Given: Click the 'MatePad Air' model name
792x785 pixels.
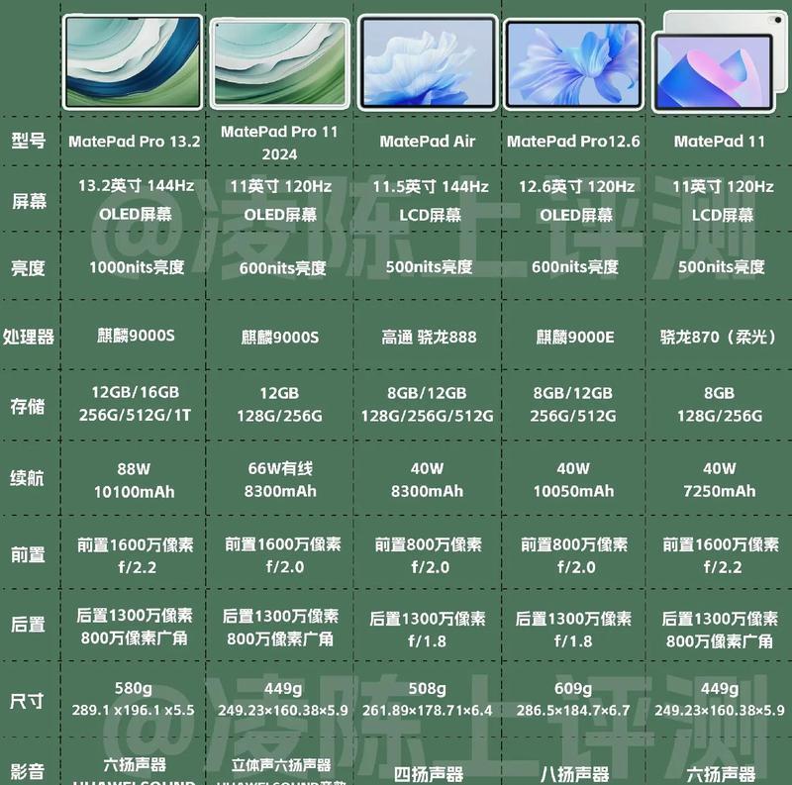Looking at the screenshot, I should click(428, 142).
